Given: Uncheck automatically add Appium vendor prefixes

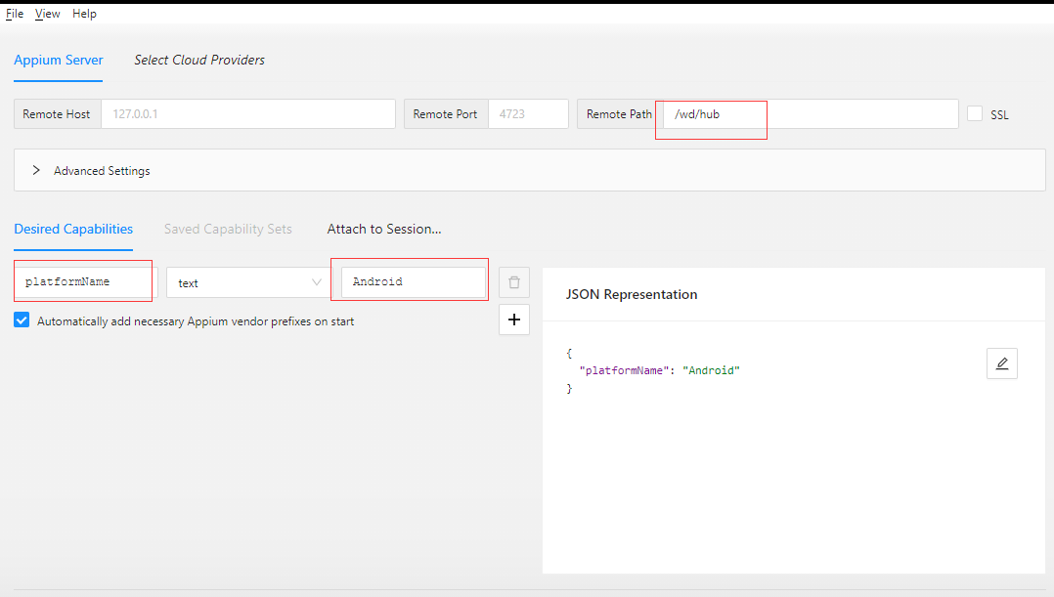Looking at the screenshot, I should [22, 320].
